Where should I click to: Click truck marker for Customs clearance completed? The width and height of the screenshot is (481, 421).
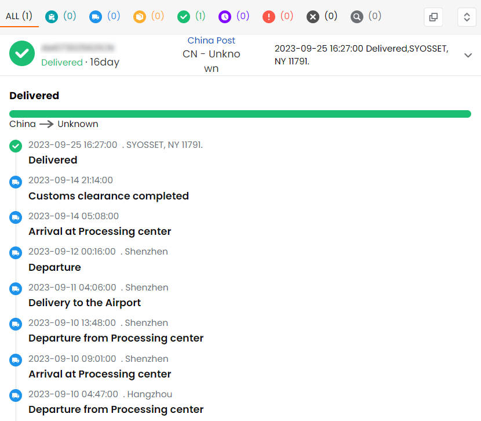click(x=16, y=182)
